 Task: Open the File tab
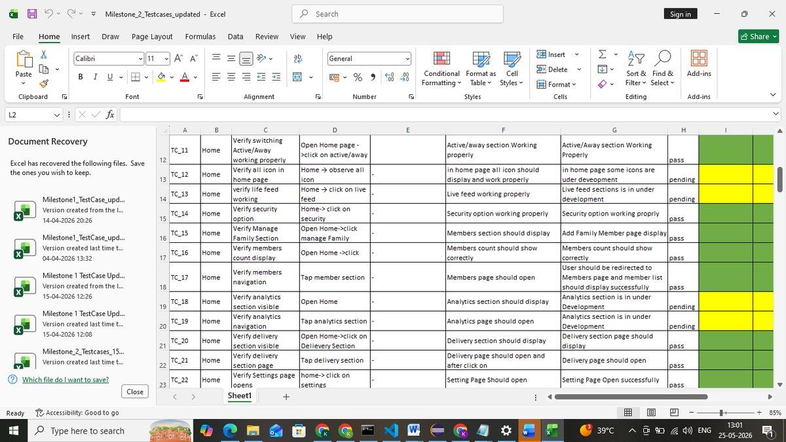point(18,37)
